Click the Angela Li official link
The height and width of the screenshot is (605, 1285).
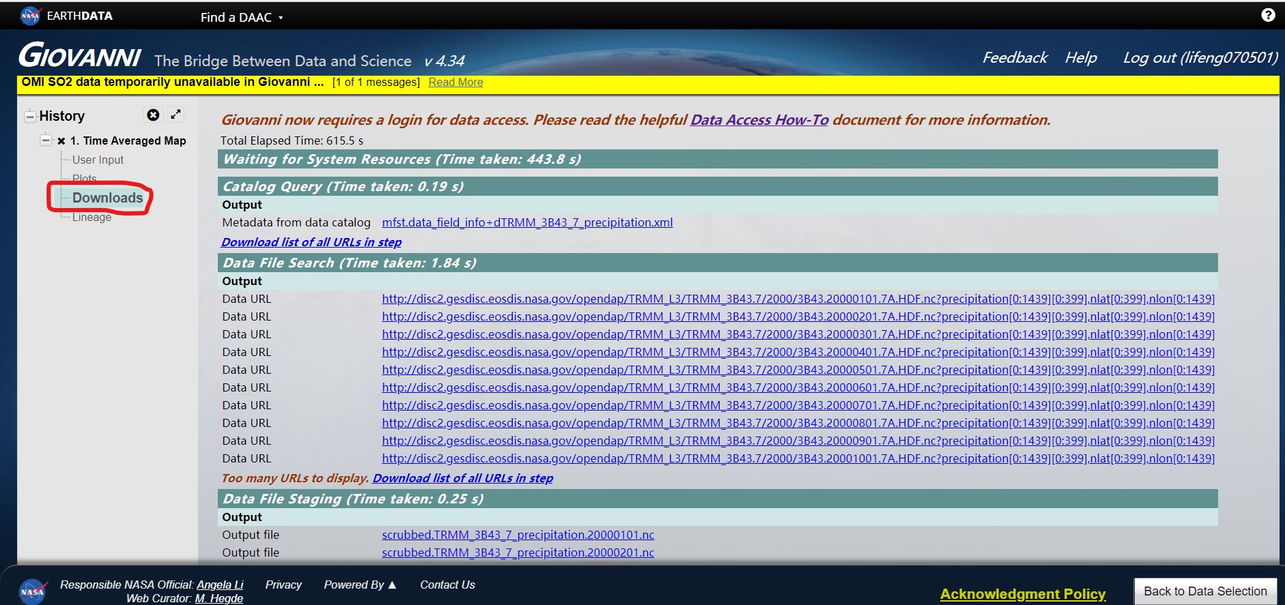(x=220, y=585)
